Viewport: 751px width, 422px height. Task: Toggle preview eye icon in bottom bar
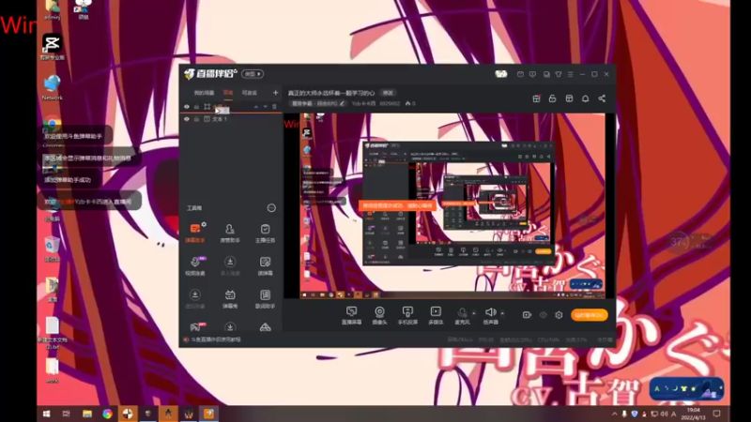[544, 315]
